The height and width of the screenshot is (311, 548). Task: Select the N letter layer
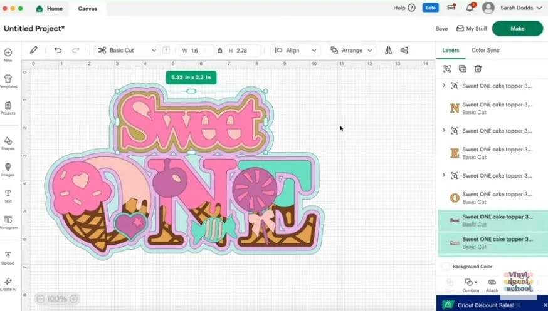(x=492, y=108)
